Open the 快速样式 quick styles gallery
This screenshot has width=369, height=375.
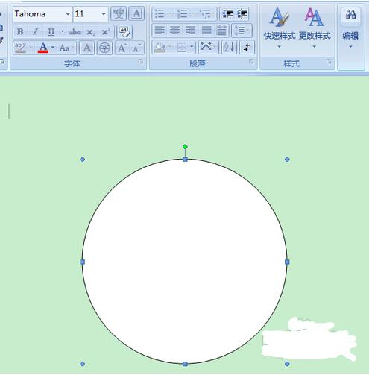click(279, 28)
